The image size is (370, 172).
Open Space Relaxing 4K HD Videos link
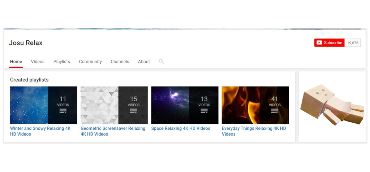click(181, 128)
